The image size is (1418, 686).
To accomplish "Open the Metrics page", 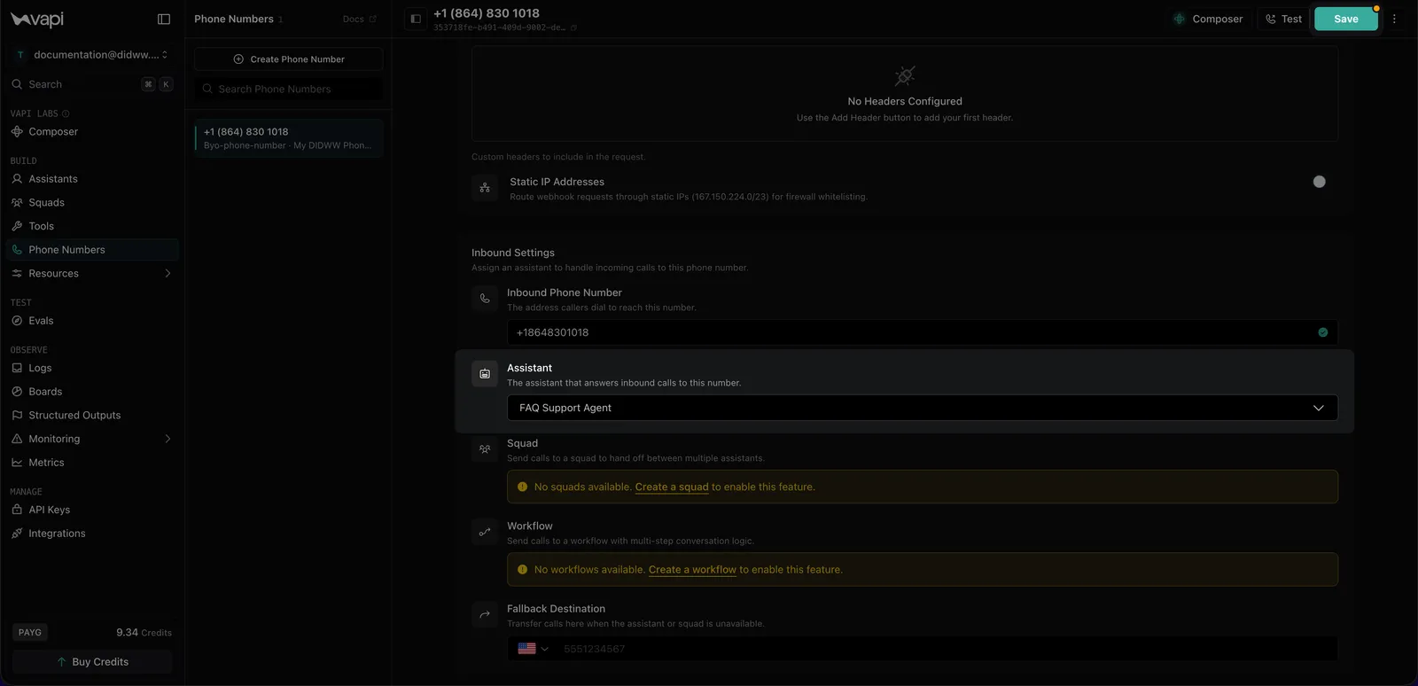I will click(92, 463).
